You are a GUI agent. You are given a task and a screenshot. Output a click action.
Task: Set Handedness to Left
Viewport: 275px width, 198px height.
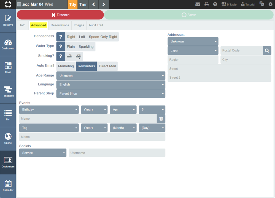tap(82, 37)
